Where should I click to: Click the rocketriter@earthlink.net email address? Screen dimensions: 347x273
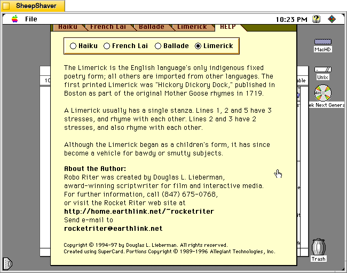click(x=113, y=229)
